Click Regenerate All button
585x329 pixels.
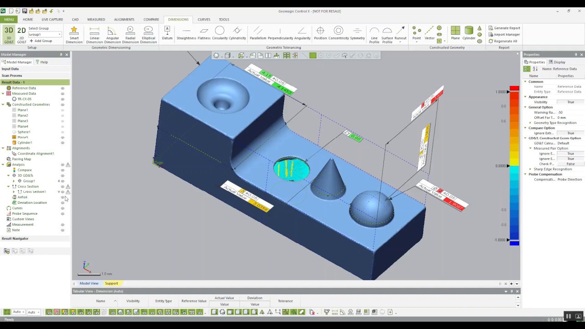point(503,41)
